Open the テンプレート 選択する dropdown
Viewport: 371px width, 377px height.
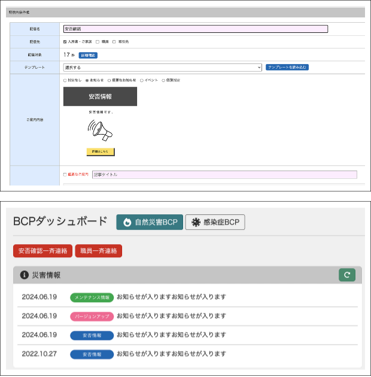coord(162,68)
